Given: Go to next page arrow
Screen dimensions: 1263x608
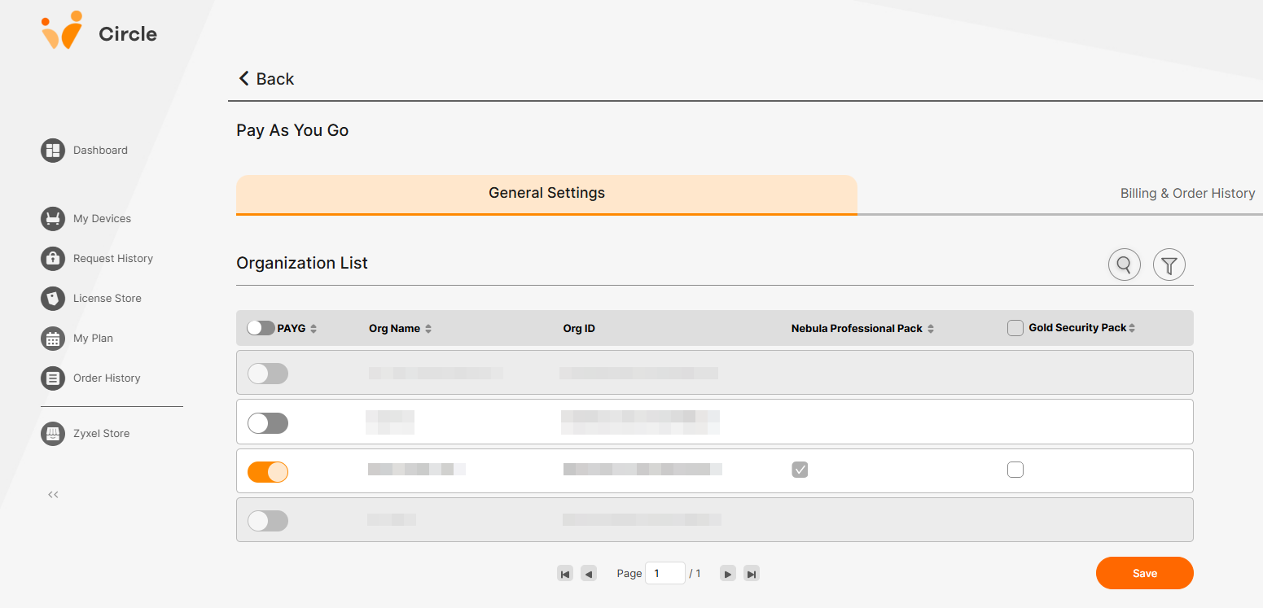Looking at the screenshot, I should click(x=728, y=574).
